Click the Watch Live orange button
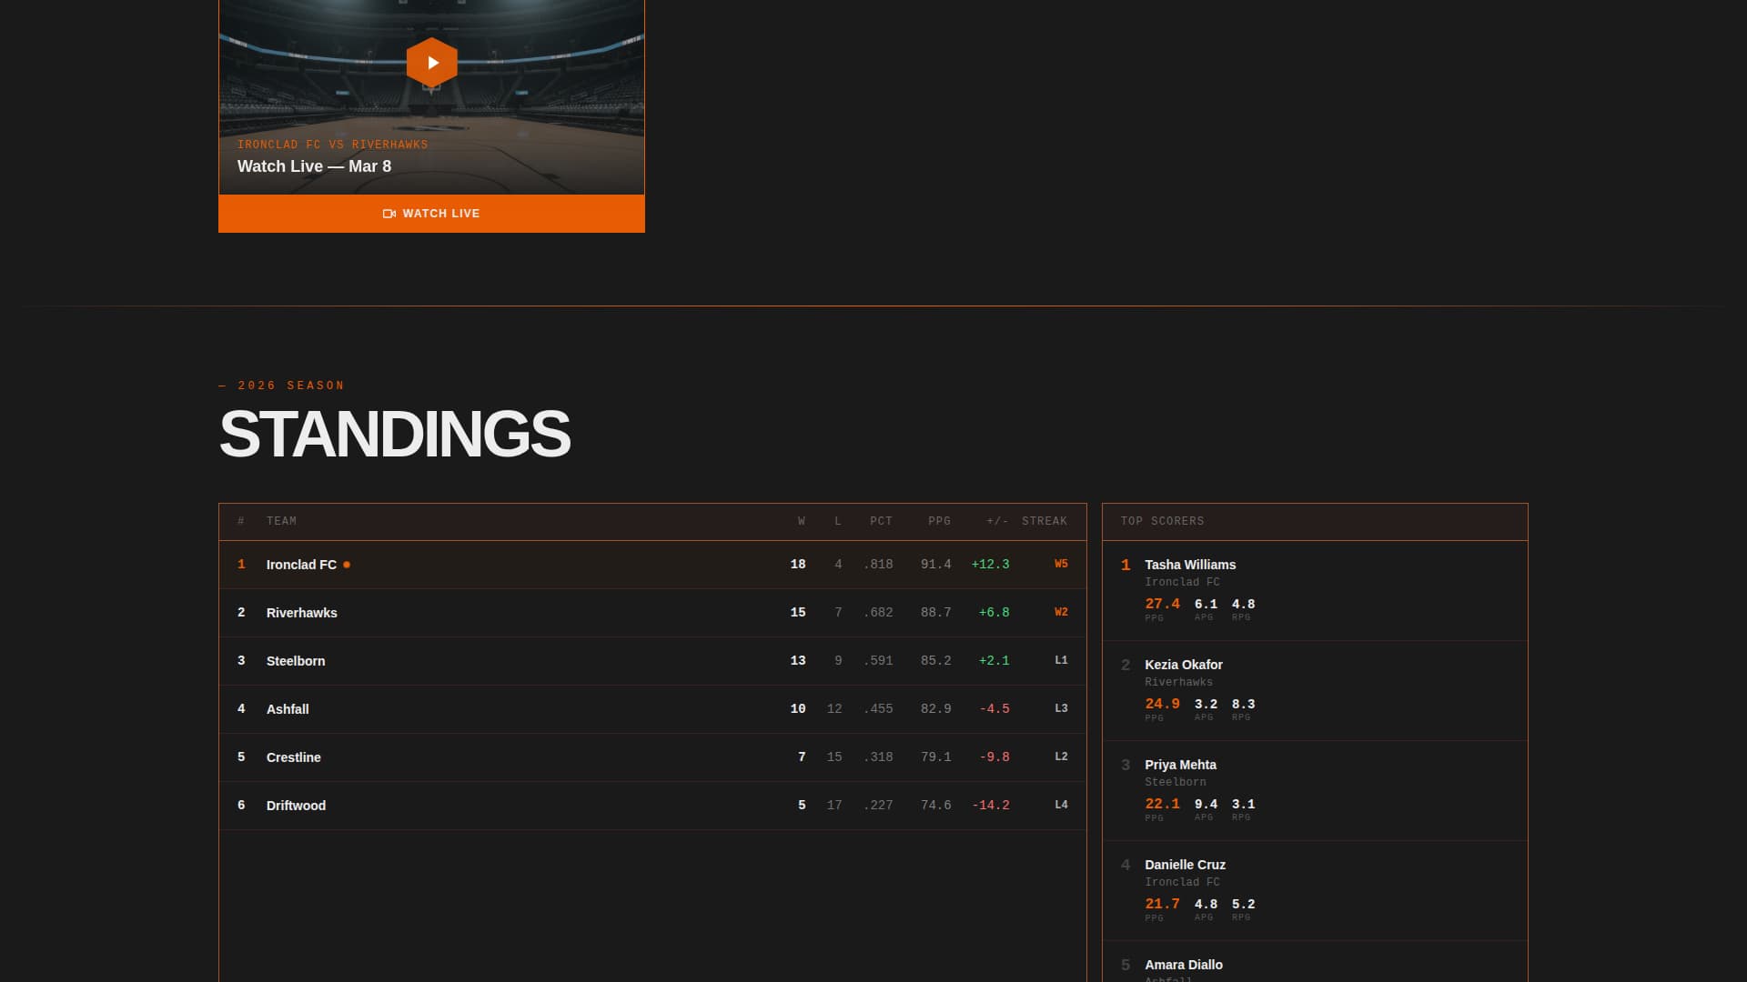 pyautogui.click(x=431, y=214)
